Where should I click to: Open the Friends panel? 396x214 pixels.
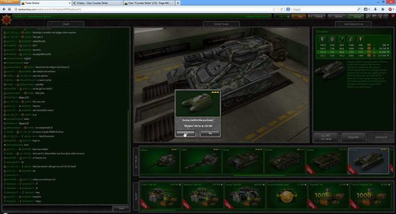(x=317, y=17)
